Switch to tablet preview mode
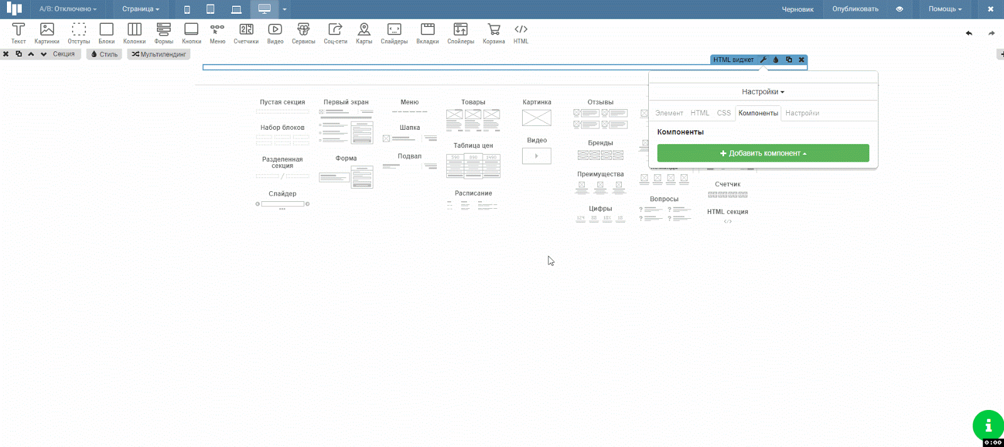This screenshot has width=1004, height=447. pos(210,9)
